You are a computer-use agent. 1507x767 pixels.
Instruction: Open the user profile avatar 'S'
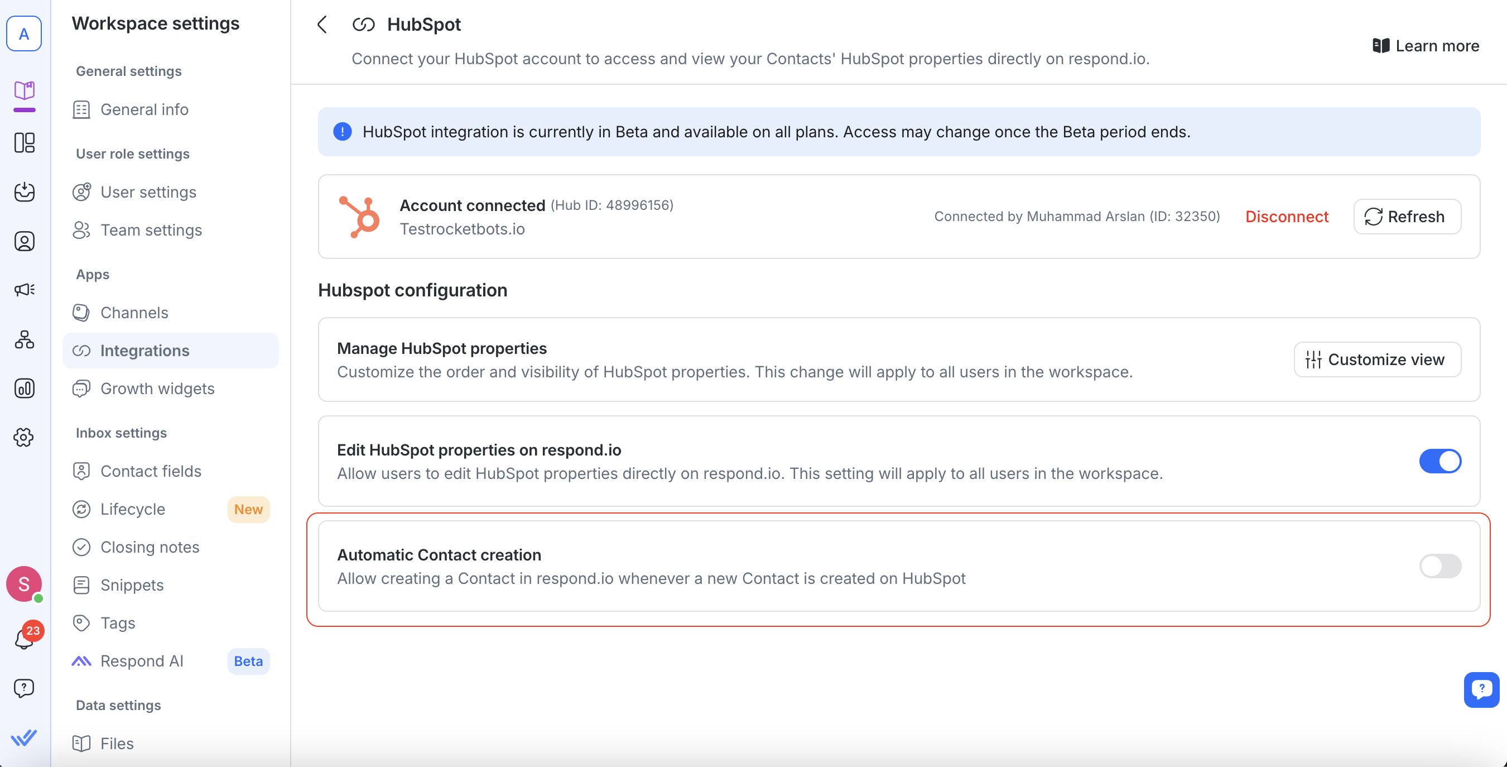click(24, 584)
